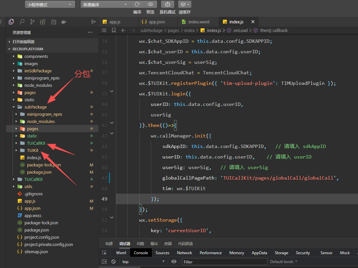Switch to the index.wxml editor tab

click(x=198, y=22)
